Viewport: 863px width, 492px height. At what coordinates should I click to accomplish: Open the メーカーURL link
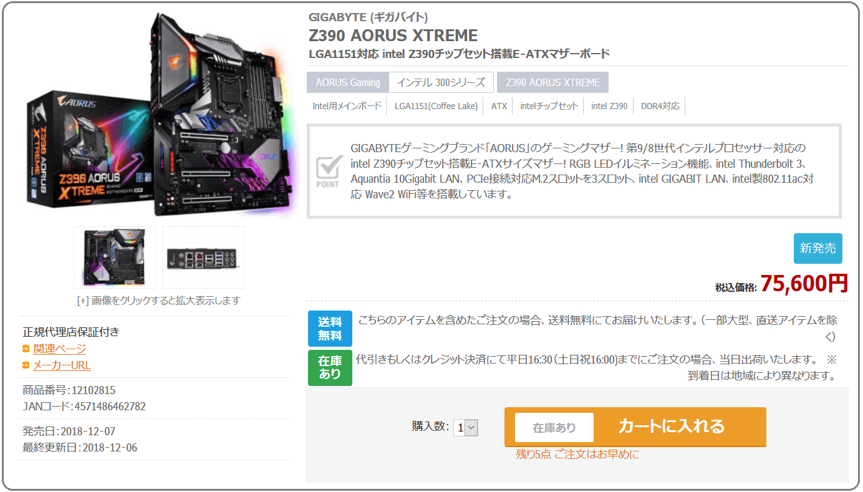(x=62, y=365)
